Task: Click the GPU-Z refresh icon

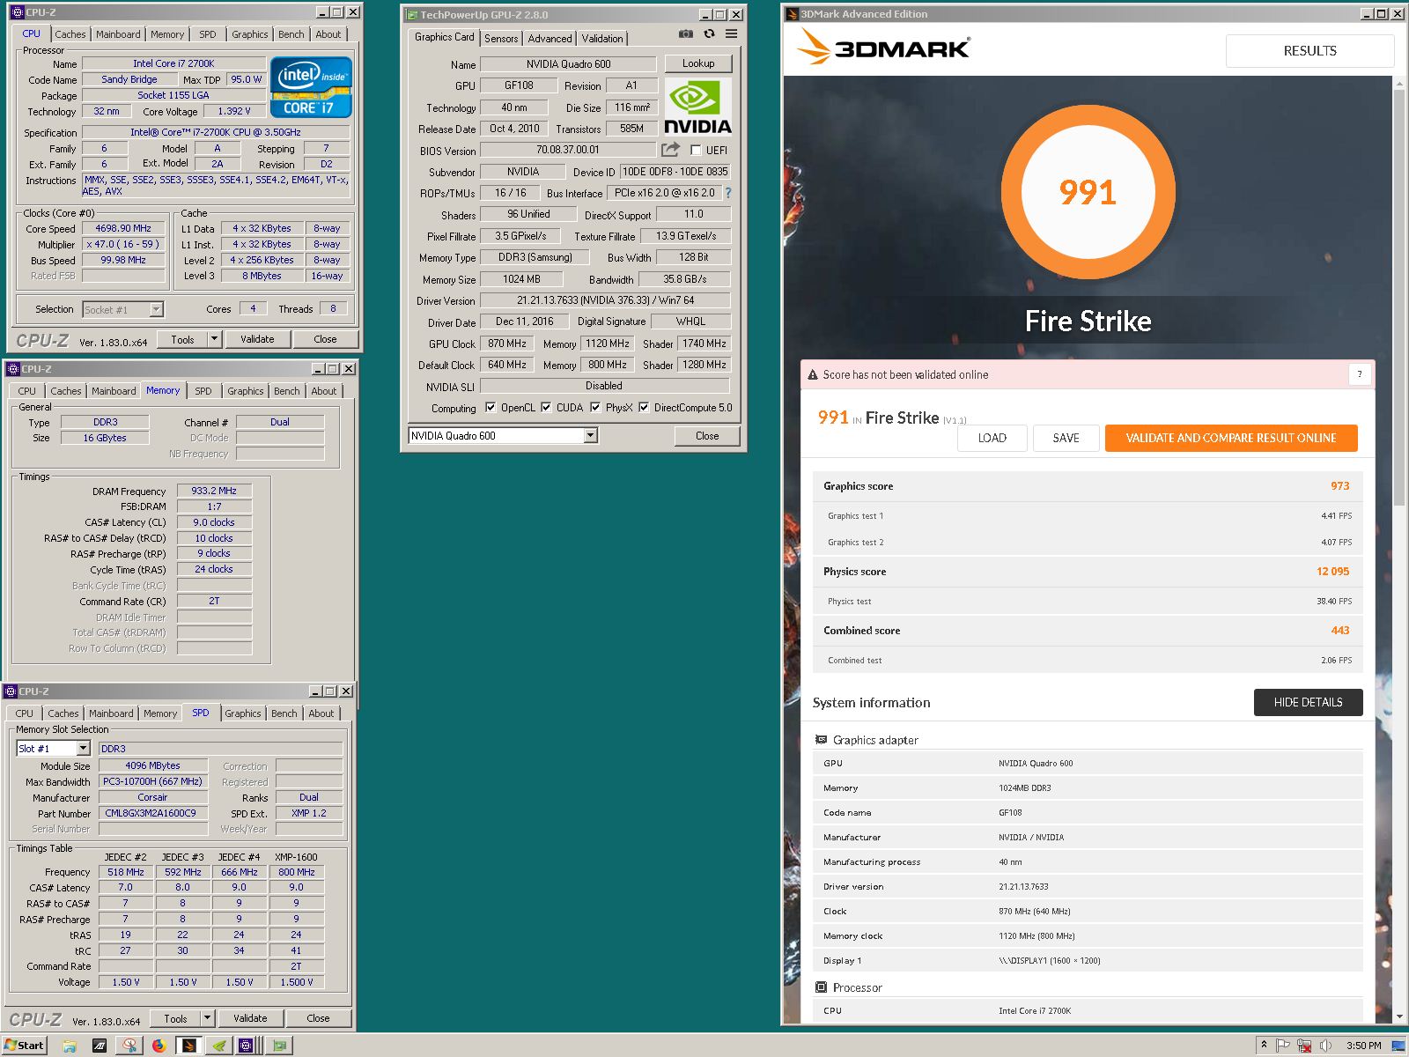Action: [x=709, y=34]
